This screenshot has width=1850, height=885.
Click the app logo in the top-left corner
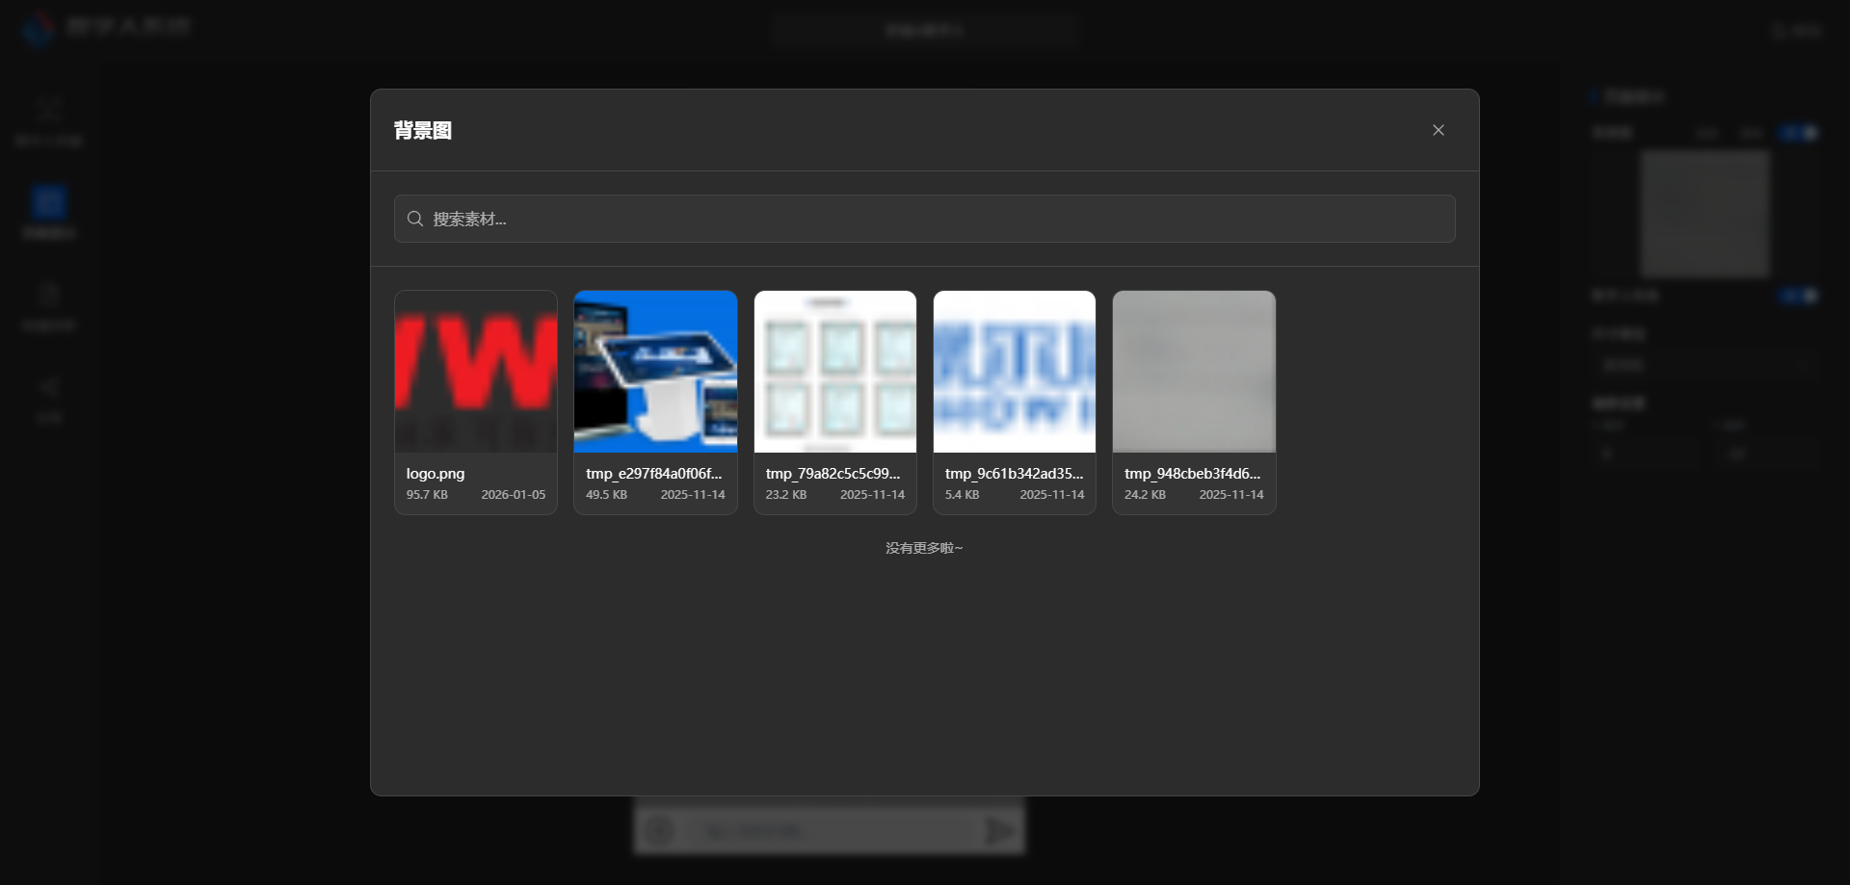(39, 28)
